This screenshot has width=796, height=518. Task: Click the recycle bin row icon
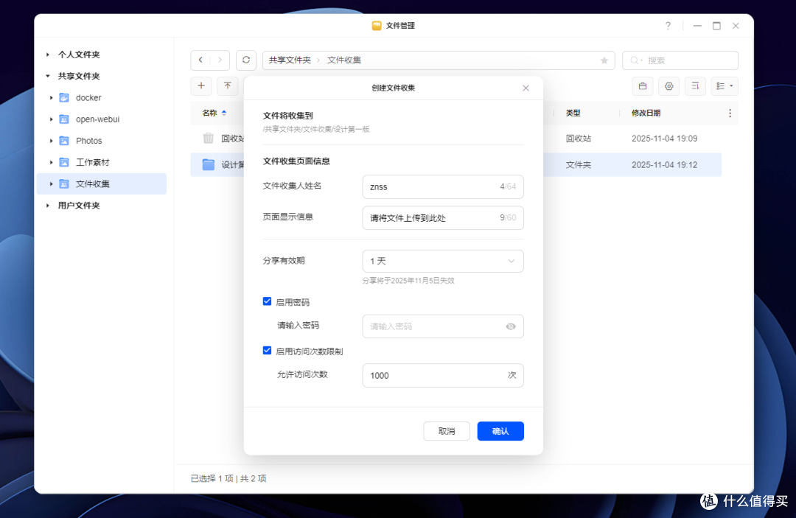(208, 138)
